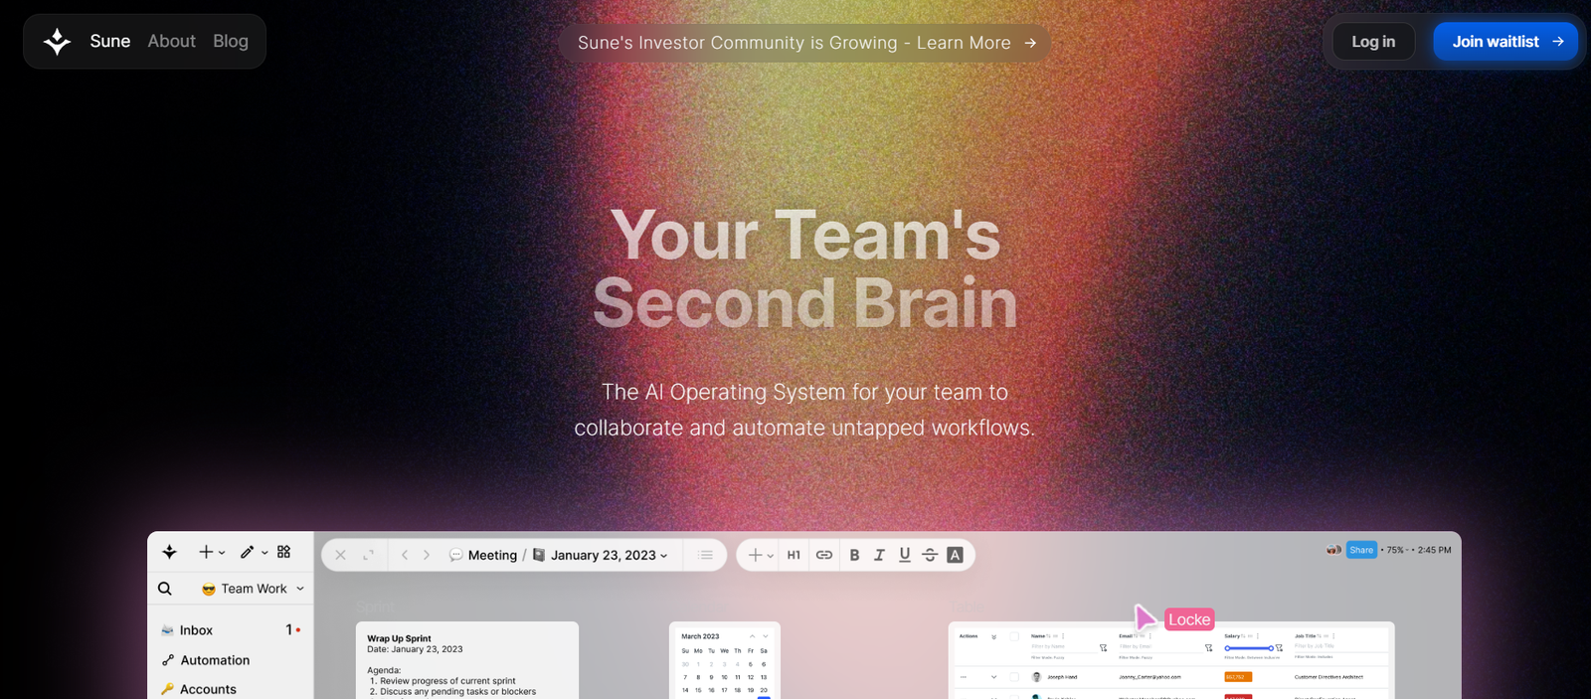Open the Blog page
The image size is (1591, 699).
coord(231,41)
